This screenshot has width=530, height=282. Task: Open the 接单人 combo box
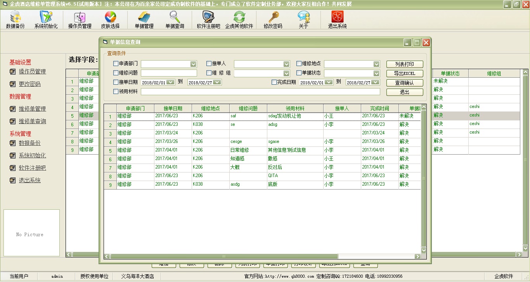coord(286,64)
